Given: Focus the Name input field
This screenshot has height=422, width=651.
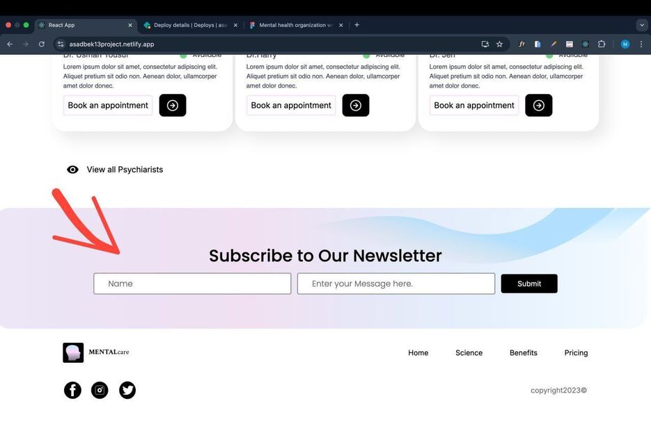Looking at the screenshot, I should point(192,284).
